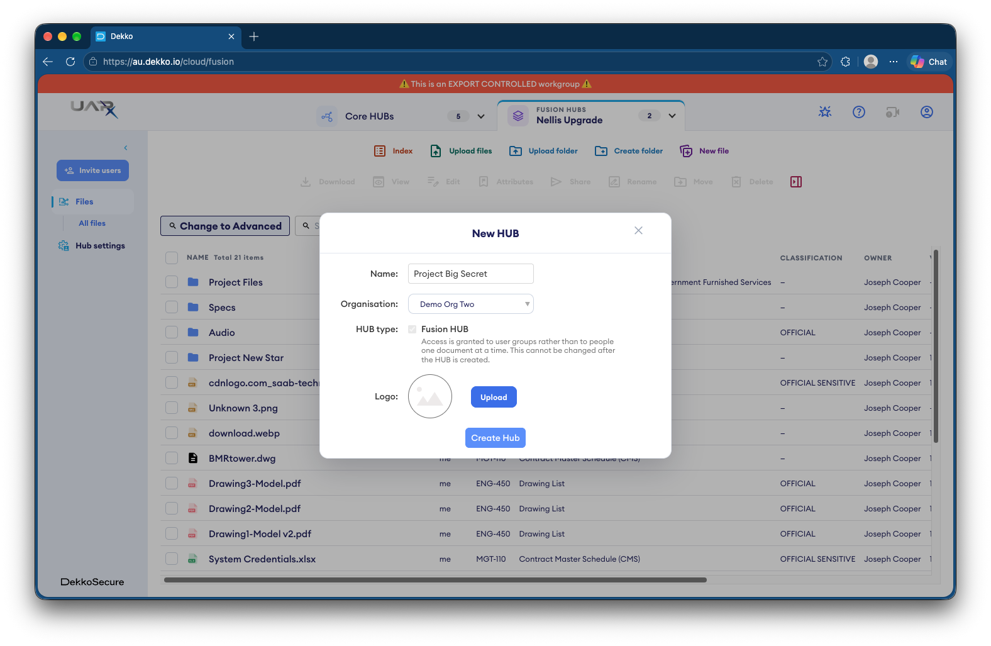The image size is (991, 646).
Task: Click the Fusion HUBs layers icon
Action: pos(518,116)
